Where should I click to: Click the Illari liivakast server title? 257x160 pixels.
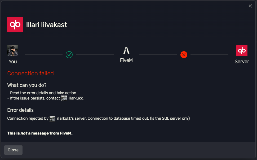tap(47, 25)
